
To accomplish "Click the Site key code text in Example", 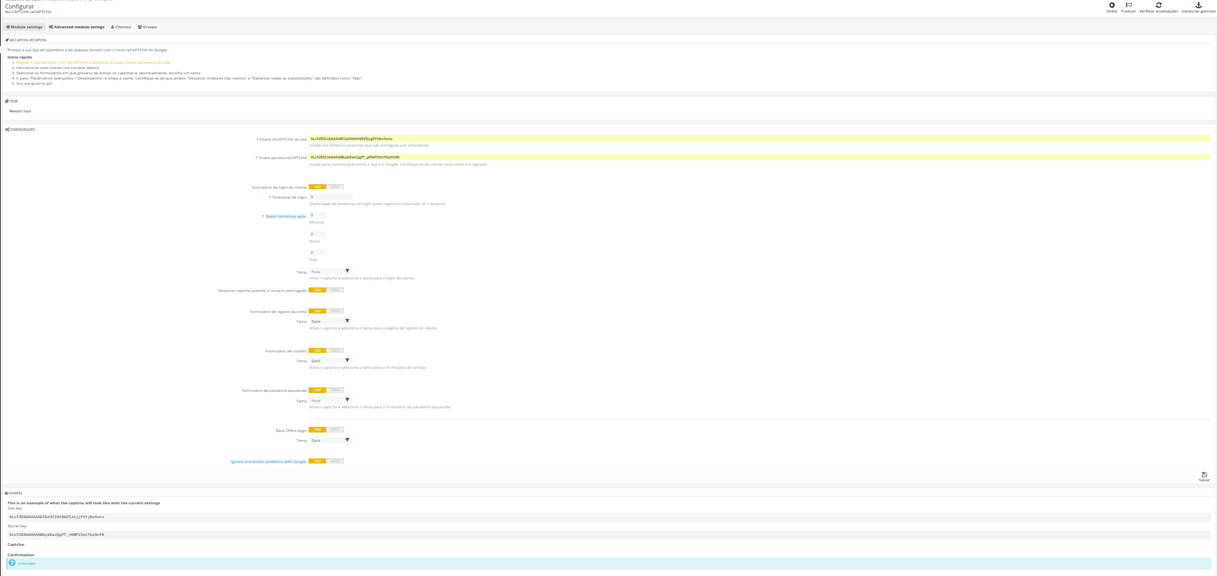I will (57, 517).
